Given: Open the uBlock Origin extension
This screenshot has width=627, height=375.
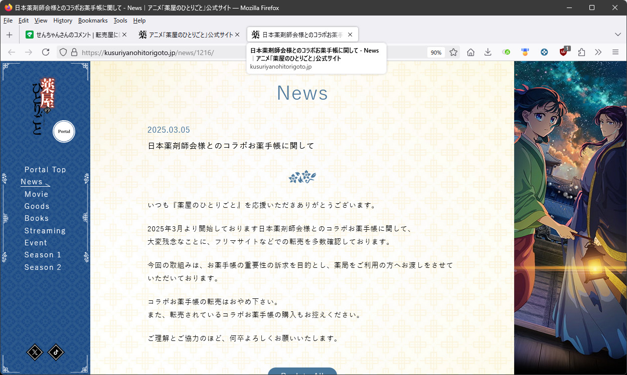Looking at the screenshot, I should tap(564, 52).
